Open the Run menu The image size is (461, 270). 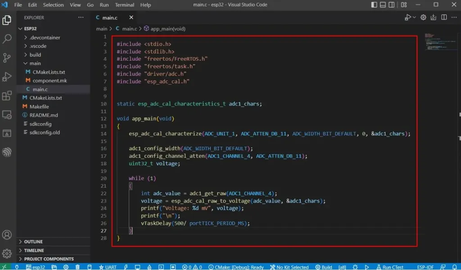[104, 4]
